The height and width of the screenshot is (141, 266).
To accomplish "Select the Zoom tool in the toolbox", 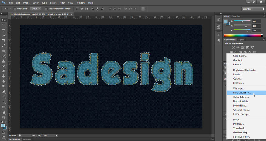I will click(x=4, y=117).
